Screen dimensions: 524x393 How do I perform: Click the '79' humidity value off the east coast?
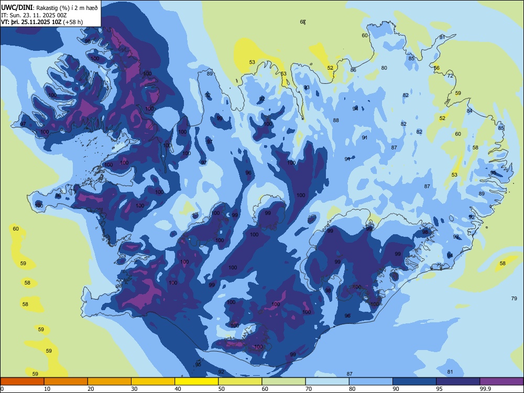click(x=514, y=299)
